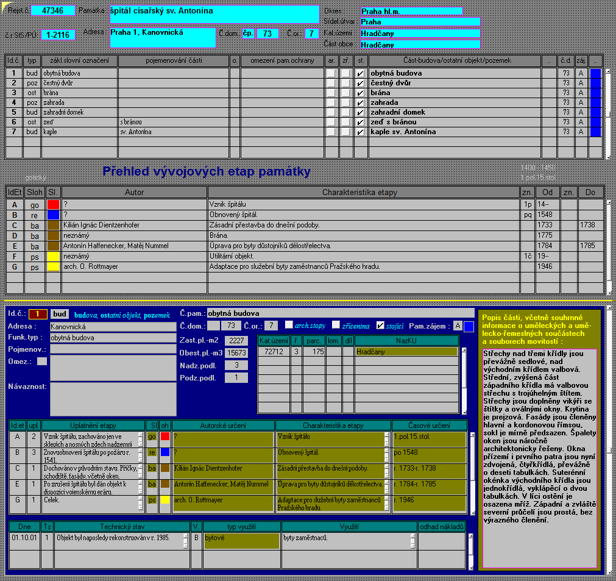This screenshot has width=616, height=581.
Task: Click the 'bud' type button next to Id.č.
Action: [60, 314]
